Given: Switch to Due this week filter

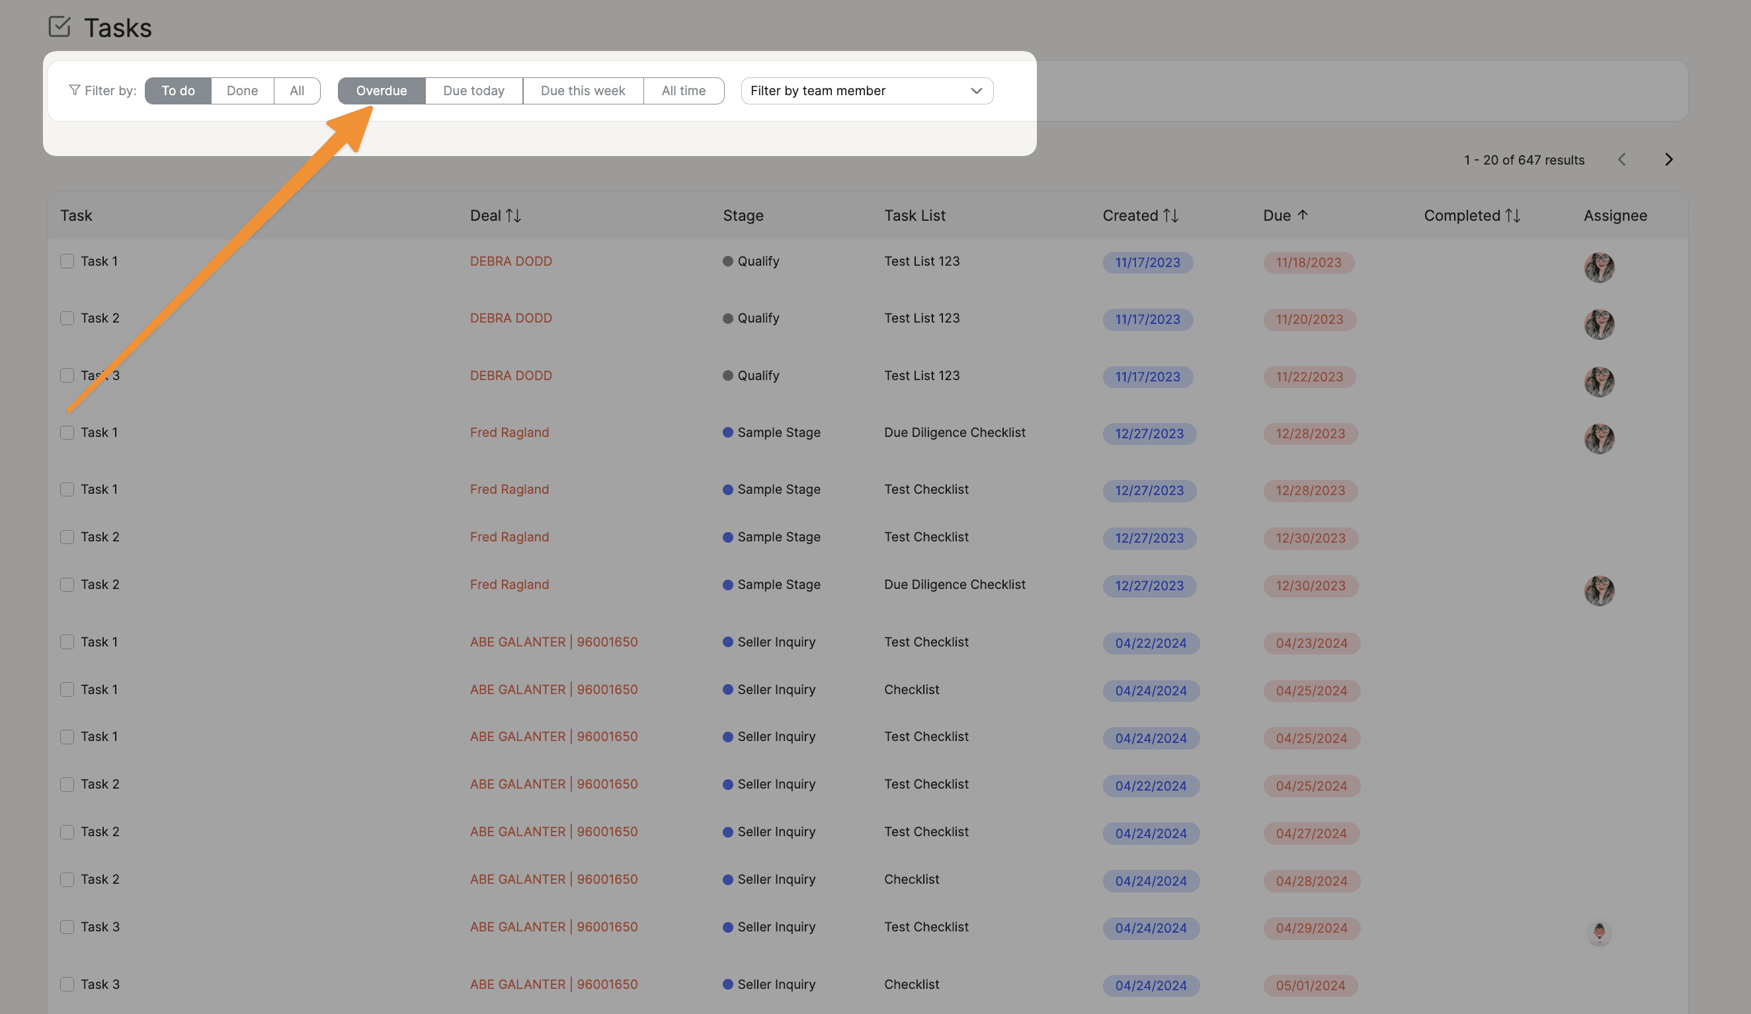Looking at the screenshot, I should coord(583,91).
